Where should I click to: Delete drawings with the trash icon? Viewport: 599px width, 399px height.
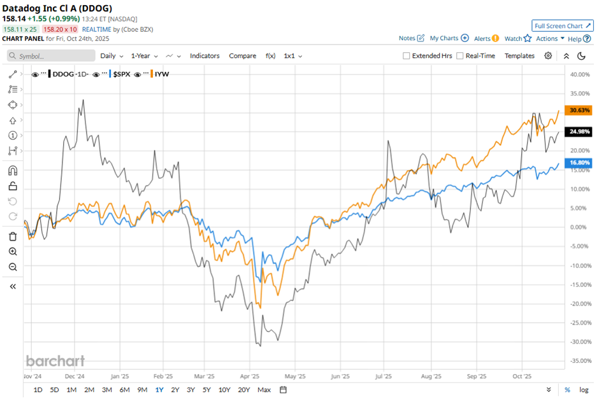[x=13, y=237]
